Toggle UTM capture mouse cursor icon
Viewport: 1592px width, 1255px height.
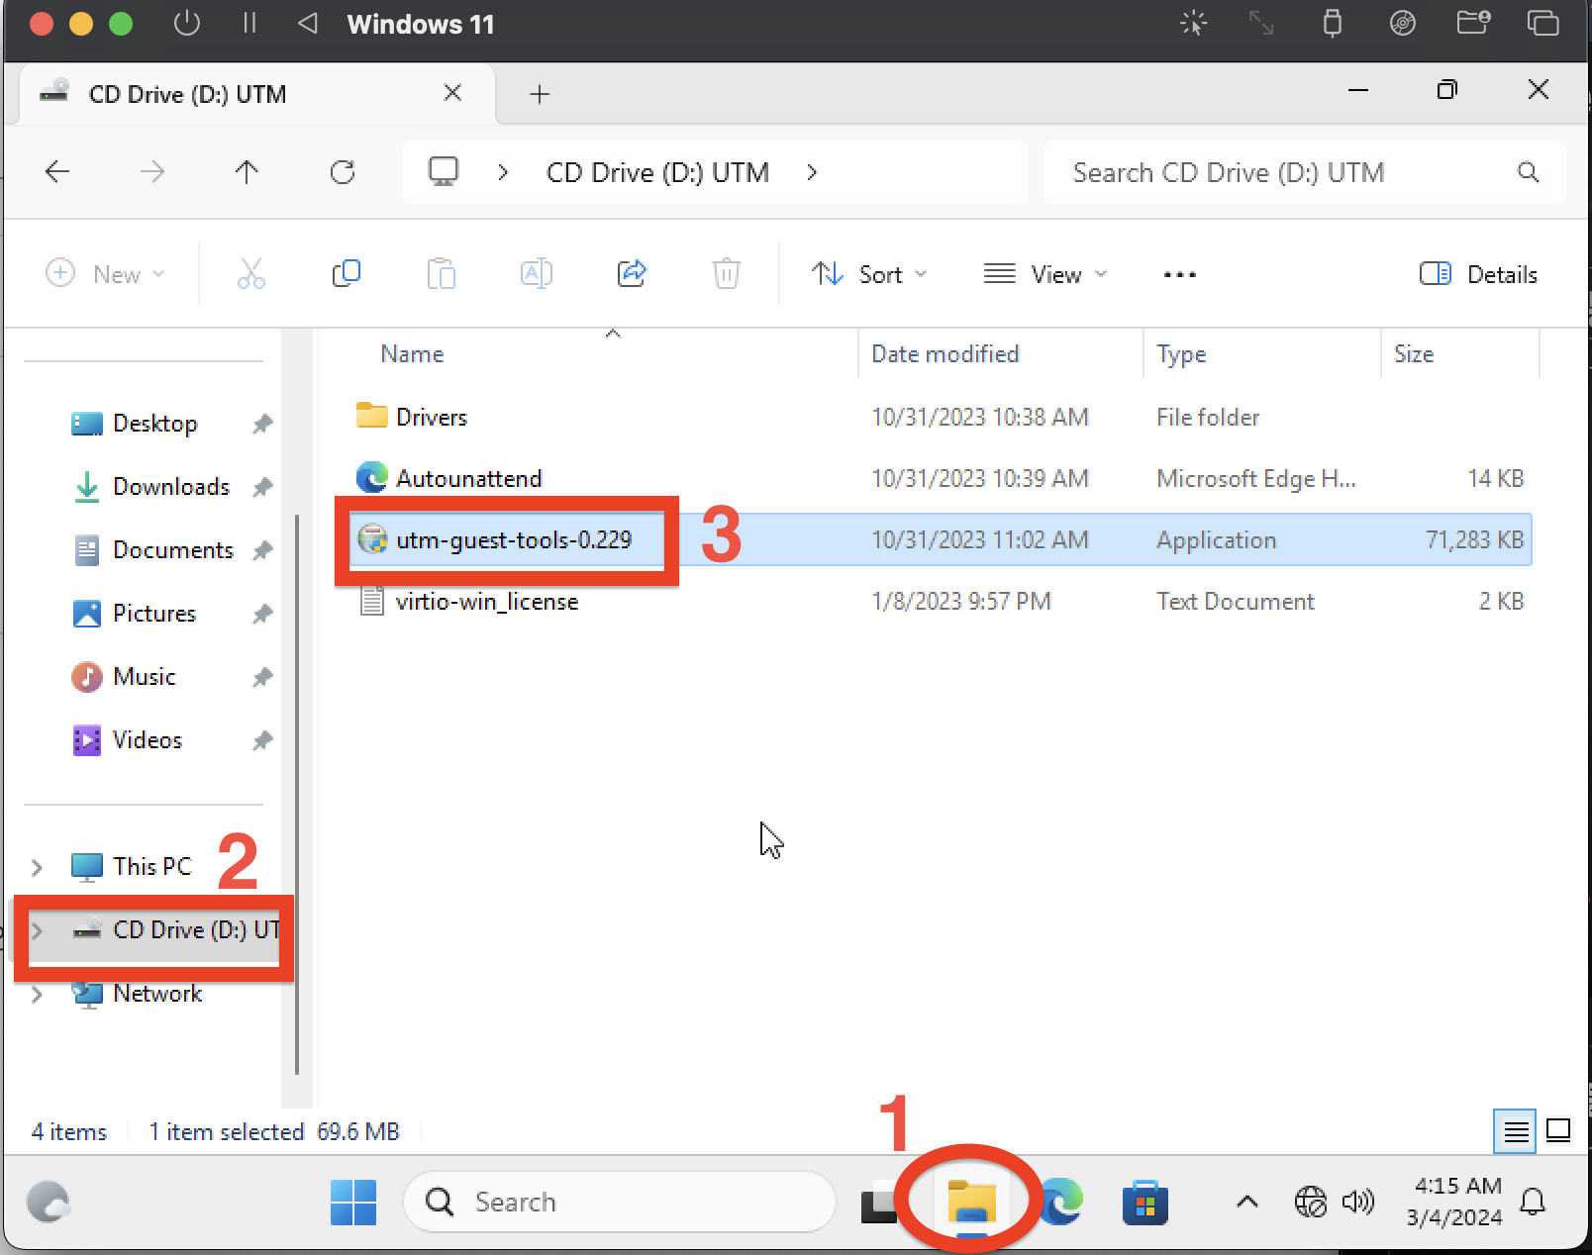(x=1194, y=23)
